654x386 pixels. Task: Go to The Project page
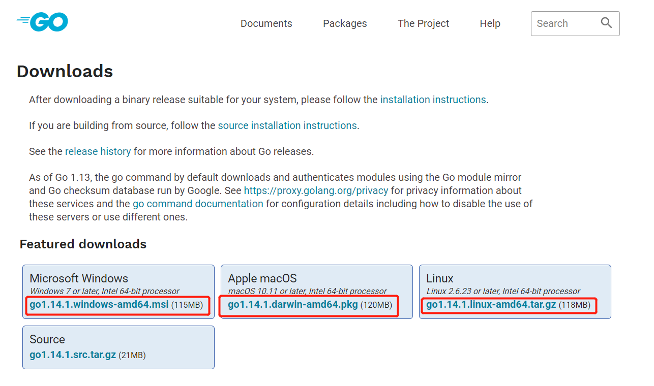(424, 23)
